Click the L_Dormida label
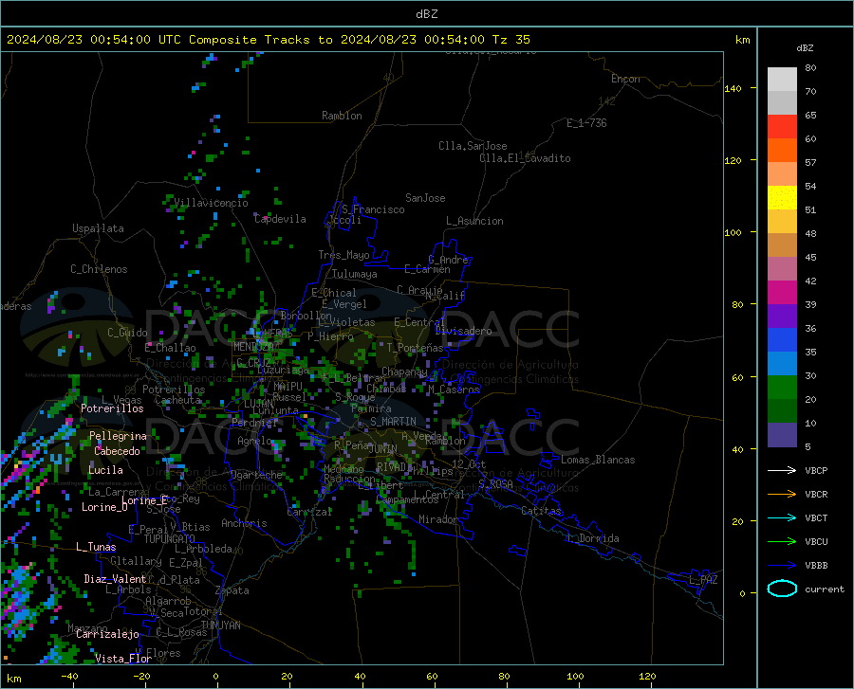854x689 pixels. point(592,538)
